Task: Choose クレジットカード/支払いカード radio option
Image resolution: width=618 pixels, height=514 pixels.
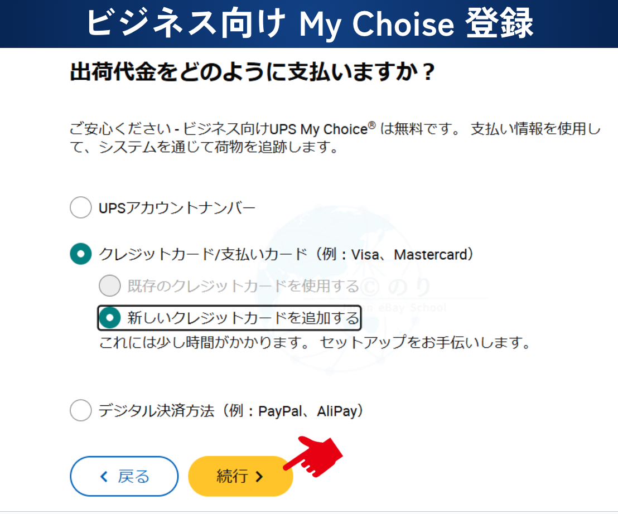Action: point(81,254)
